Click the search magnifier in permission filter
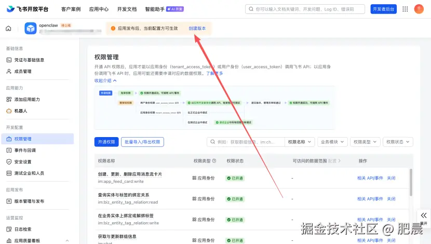Image resolution: width=431 pixels, height=244 pixels. tap(212, 142)
